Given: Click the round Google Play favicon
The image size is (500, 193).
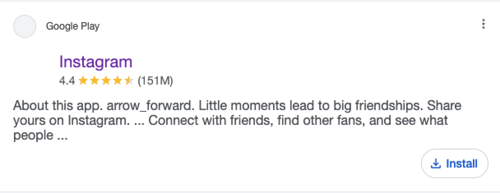Looking at the screenshot, I should (x=25, y=26).
